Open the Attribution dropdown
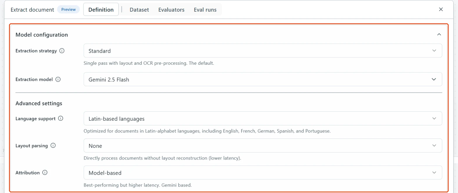Screen dimensions: 458x193 [x=263, y=173]
